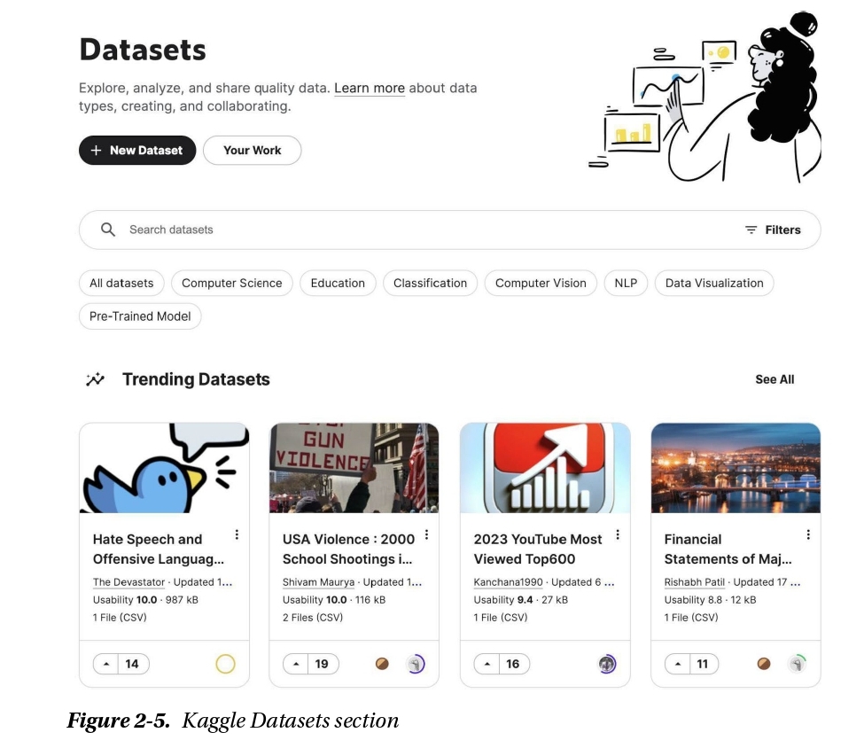Click three-dot menu on Financial Statements card
Viewport: 864px width, 748px height.
808,534
